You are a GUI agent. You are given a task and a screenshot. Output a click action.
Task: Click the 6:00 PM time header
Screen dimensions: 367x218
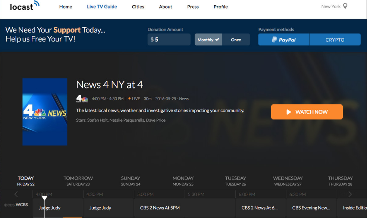click(x=247, y=194)
